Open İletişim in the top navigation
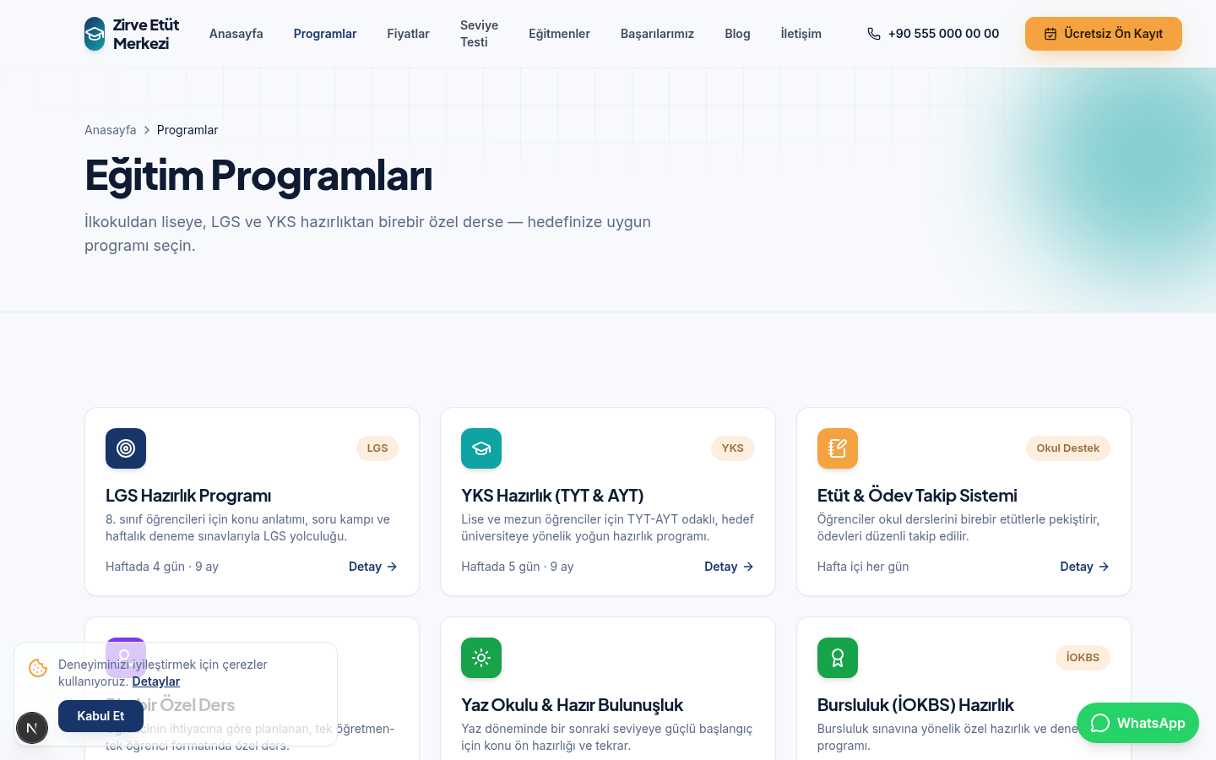The image size is (1216, 760). coord(801,34)
